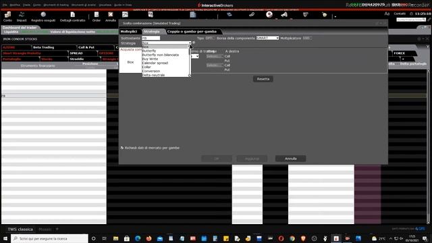432x243 pixels.
Task: Click the shield icon in toolbar
Action: pos(305,15)
